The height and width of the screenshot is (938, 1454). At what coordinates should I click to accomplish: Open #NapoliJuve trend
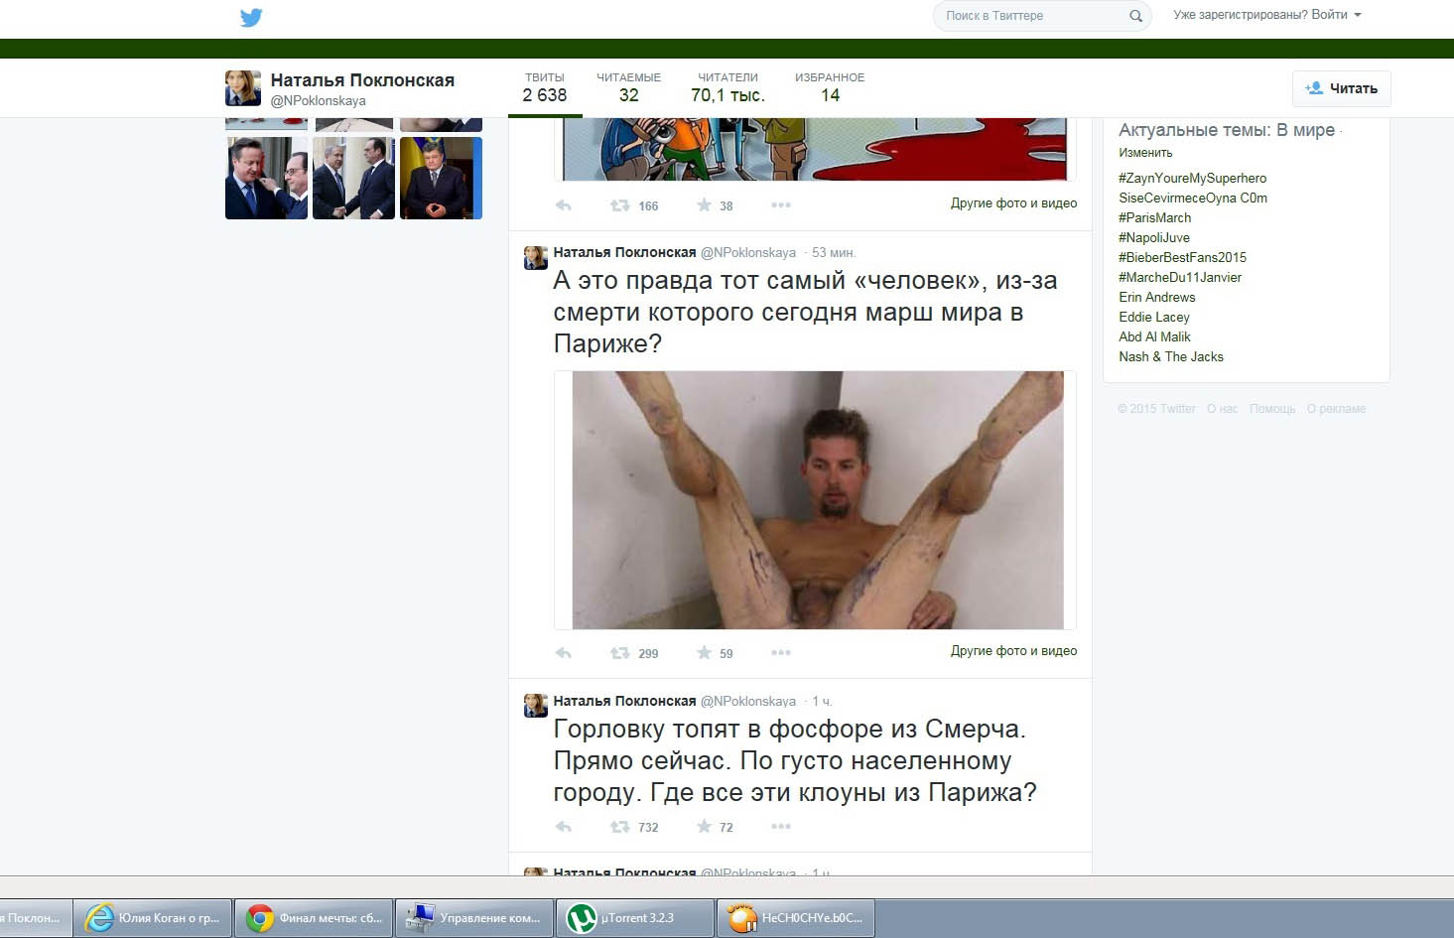coord(1153,238)
